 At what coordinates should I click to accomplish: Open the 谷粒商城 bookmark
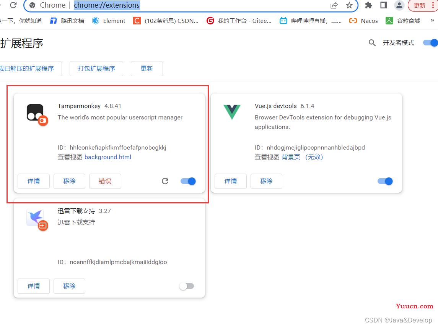403,21
